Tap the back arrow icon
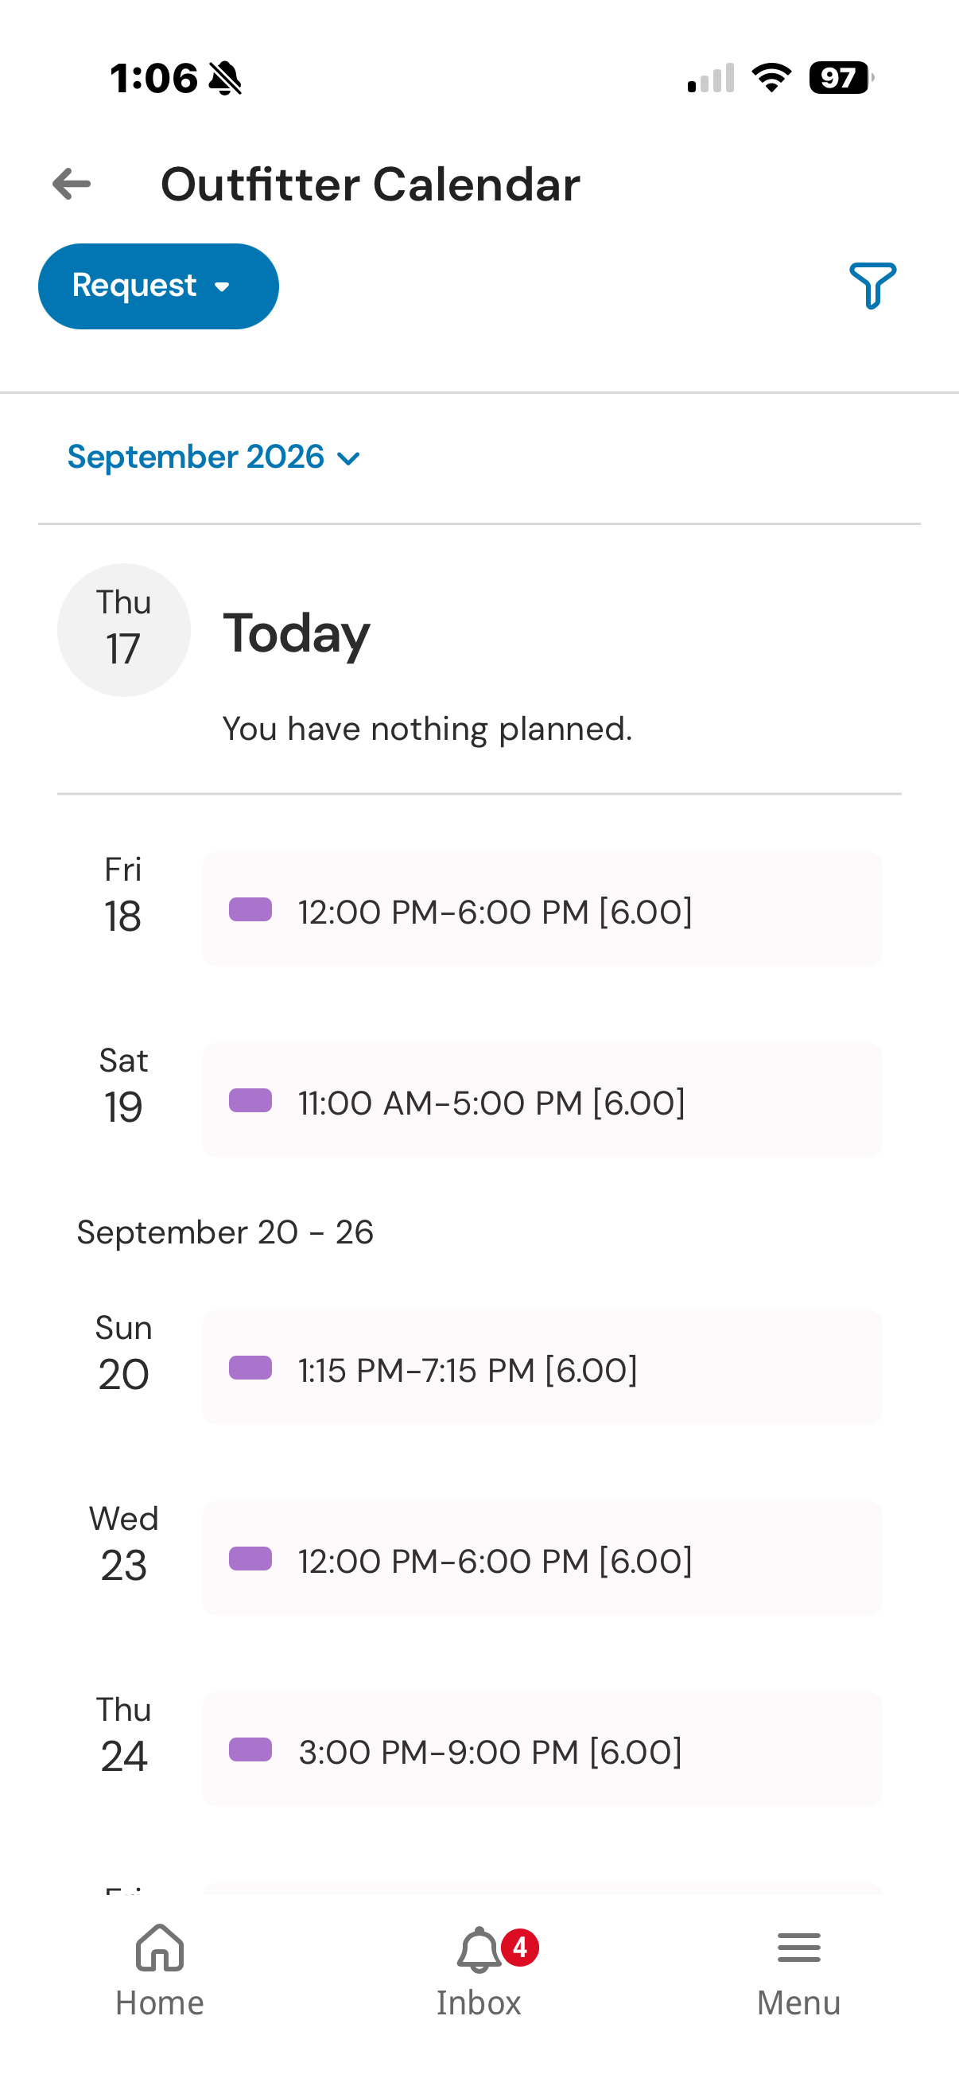959x2086 pixels. tap(72, 185)
